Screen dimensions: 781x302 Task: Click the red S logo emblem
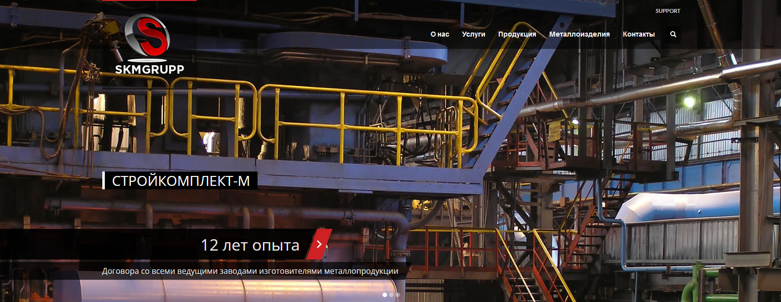147,36
